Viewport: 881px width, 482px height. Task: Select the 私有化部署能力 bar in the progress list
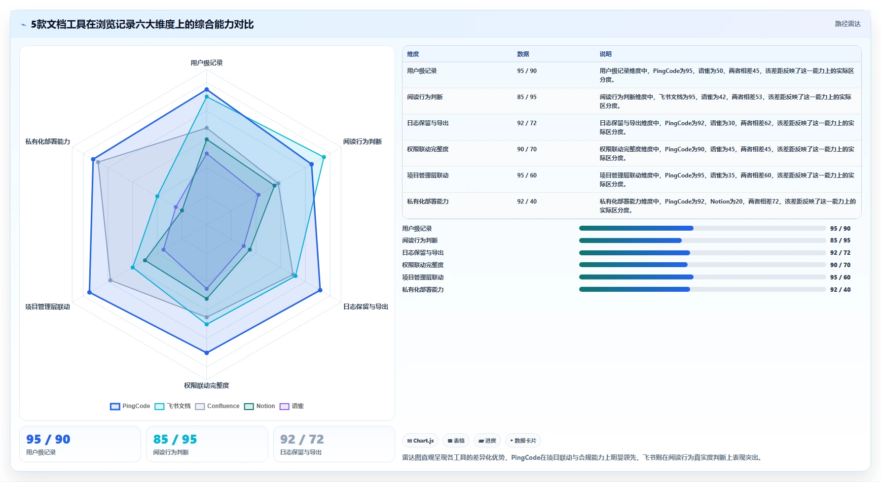pos(702,289)
